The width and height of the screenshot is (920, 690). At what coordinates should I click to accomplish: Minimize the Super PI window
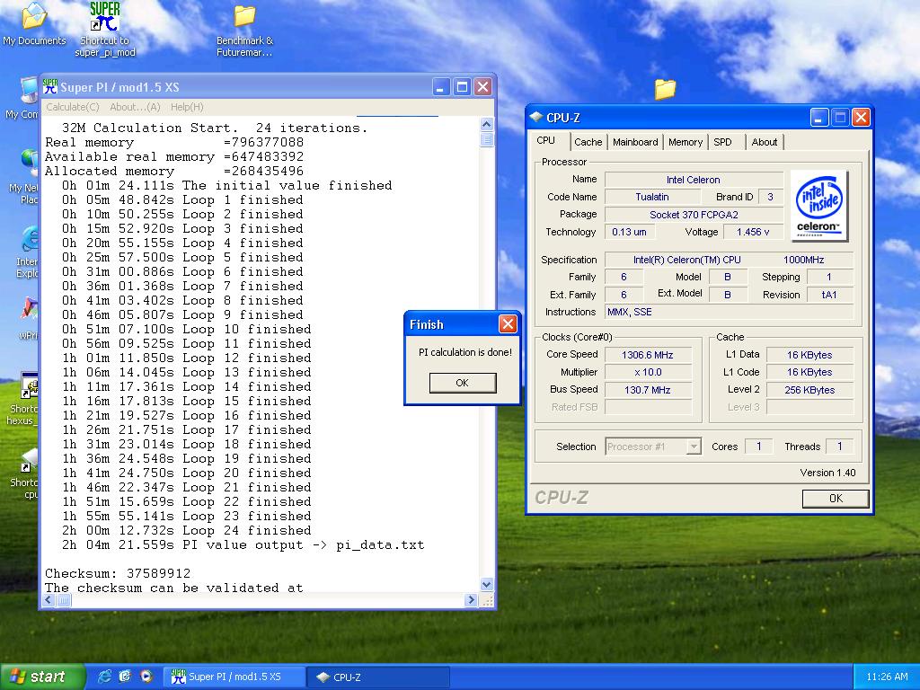(x=441, y=87)
